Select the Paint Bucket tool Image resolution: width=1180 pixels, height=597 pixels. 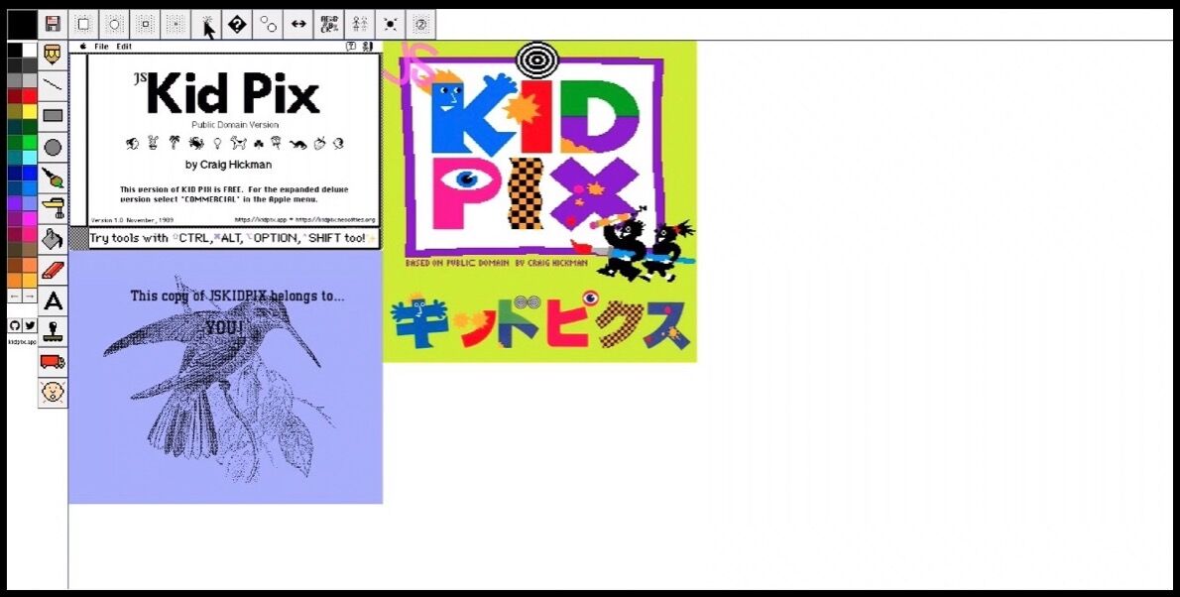(53, 239)
